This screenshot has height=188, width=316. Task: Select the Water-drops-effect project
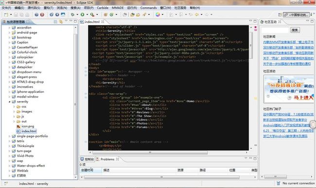pyautogui.click(x=31, y=166)
